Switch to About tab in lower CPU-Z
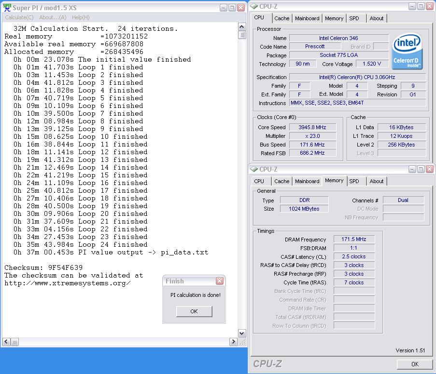Viewport: 436px width, 374px height. pos(377,181)
